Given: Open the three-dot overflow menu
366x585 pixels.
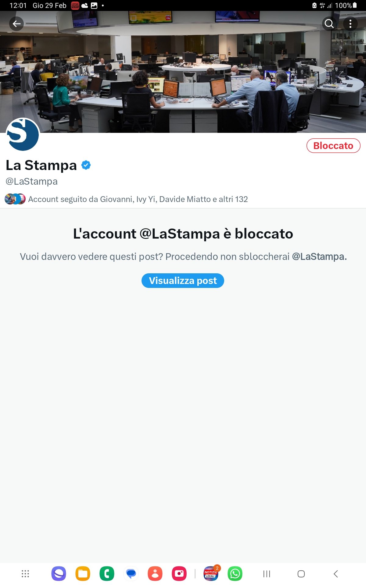Looking at the screenshot, I should [350, 24].
